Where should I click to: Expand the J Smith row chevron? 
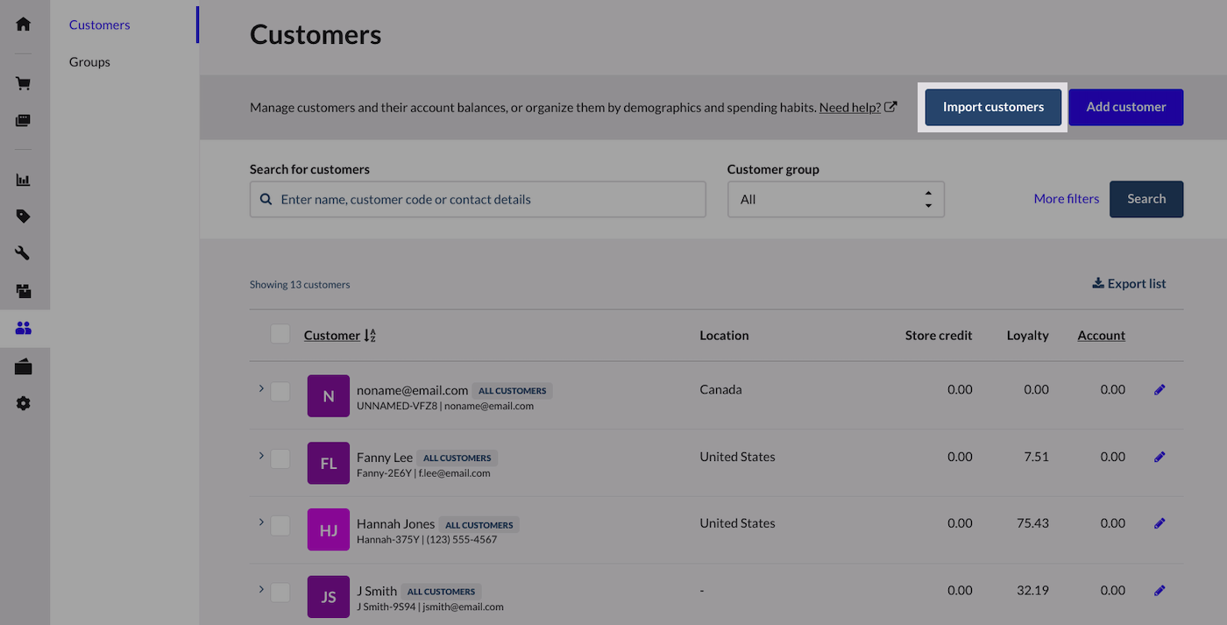click(261, 589)
